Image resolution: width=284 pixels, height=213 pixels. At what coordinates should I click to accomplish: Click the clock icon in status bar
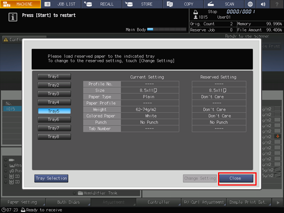3,210
